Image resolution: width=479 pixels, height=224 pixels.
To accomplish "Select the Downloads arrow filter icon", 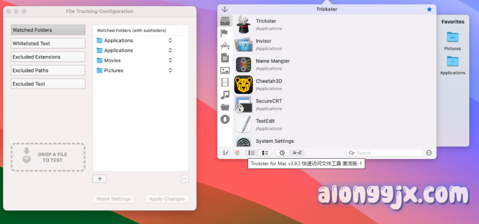I will click(x=225, y=119).
